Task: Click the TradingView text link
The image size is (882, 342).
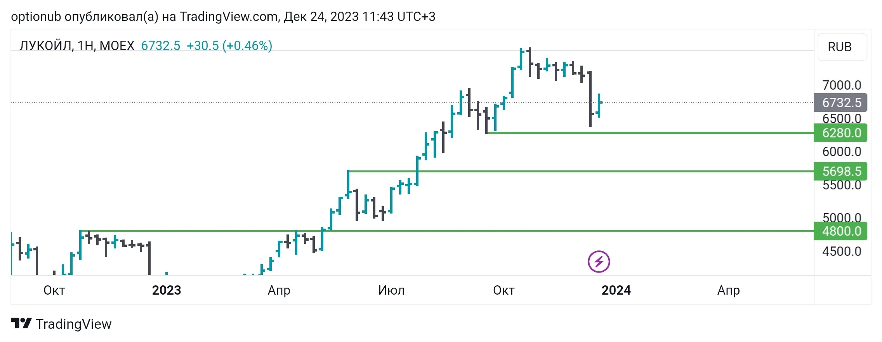Action: pyautogui.click(x=74, y=324)
